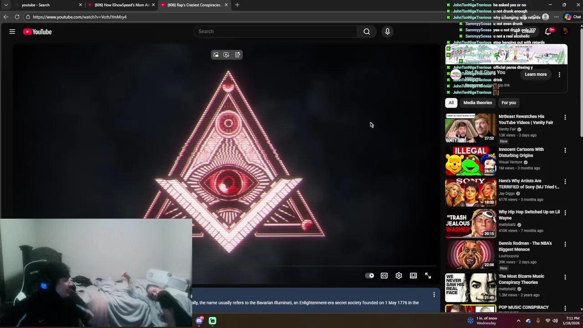Image resolution: width=583 pixels, height=328 pixels.
Task: Click Learn more on Red Bull ad
Action: tap(536, 74)
